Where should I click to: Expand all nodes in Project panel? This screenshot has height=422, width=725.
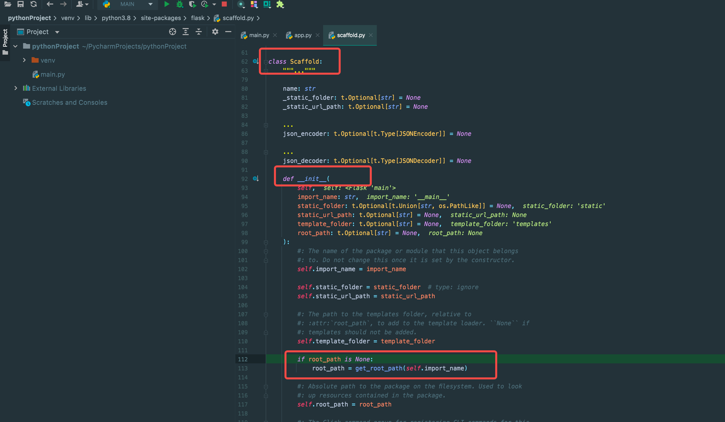tap(186, 32)
